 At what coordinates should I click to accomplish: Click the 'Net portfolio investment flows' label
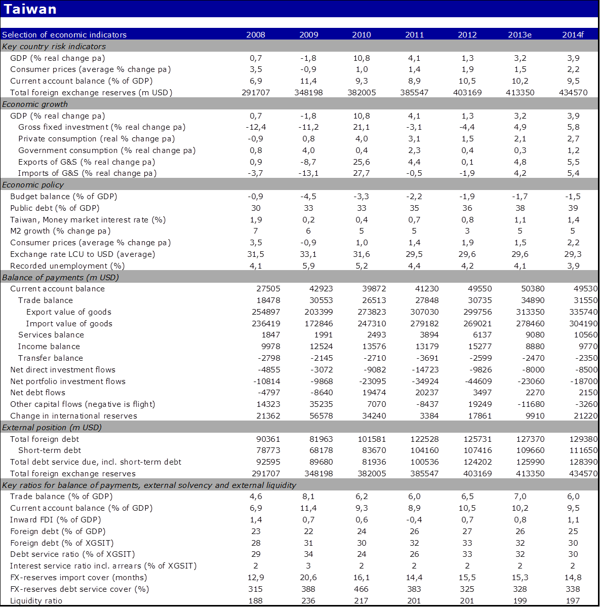pyautogui.click(x=68, y=381)
